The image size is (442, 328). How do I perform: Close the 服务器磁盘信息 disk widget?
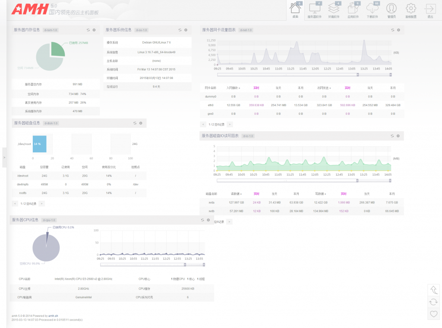coord(140,123)
